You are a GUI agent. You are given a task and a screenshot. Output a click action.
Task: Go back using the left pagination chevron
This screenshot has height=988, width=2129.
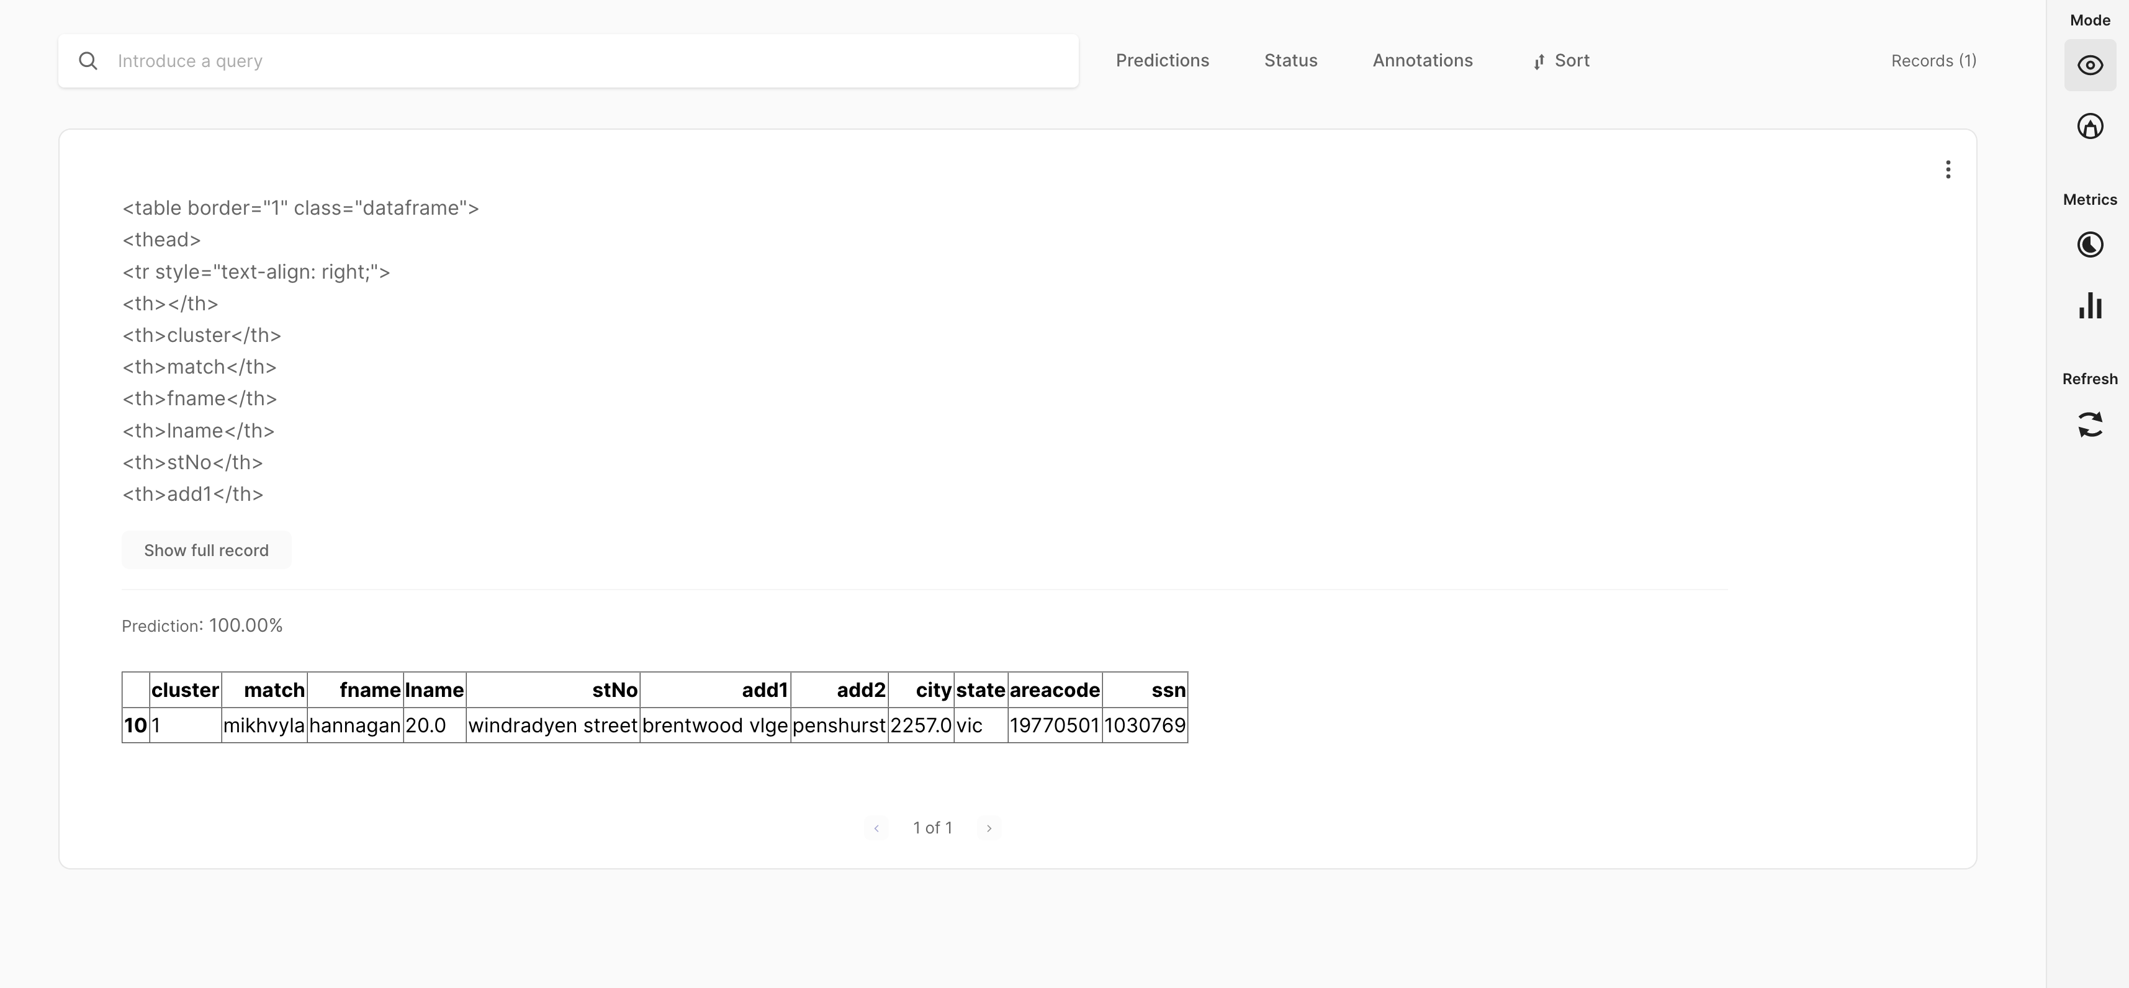click(876, 827)
